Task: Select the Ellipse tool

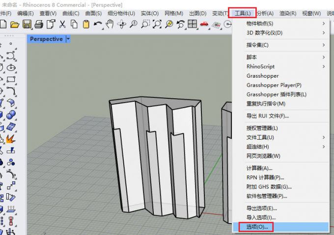Action: pos(11,68)
